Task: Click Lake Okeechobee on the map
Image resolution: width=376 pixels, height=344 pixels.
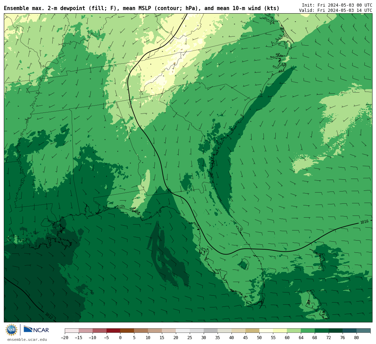Action: (244, 264)
